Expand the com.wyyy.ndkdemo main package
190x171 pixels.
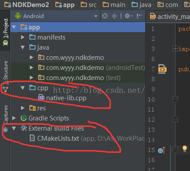(31, 58)
